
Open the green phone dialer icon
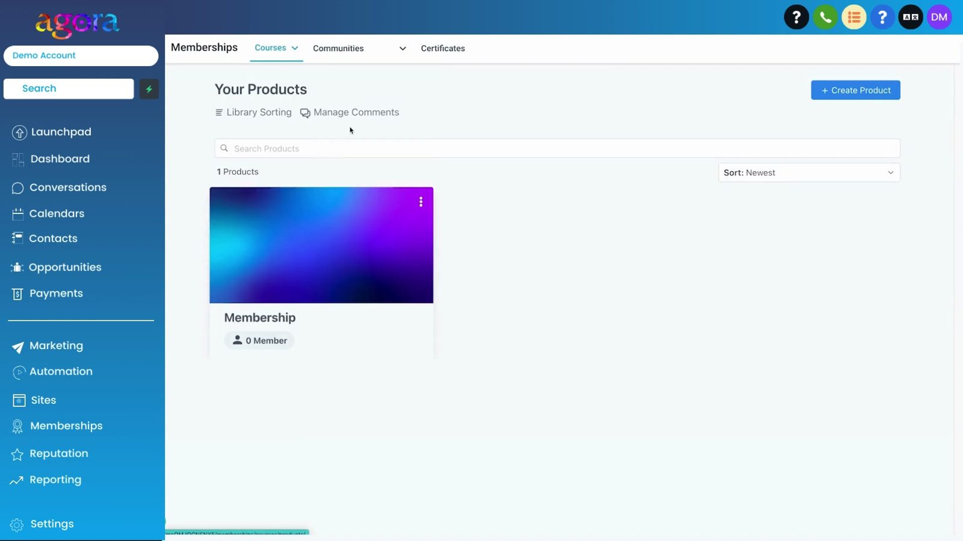tap(825, 17)
